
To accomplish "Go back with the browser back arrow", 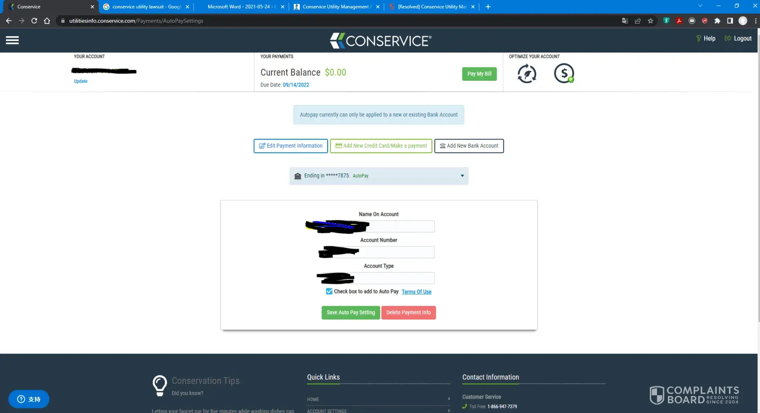I will (8, 21).
